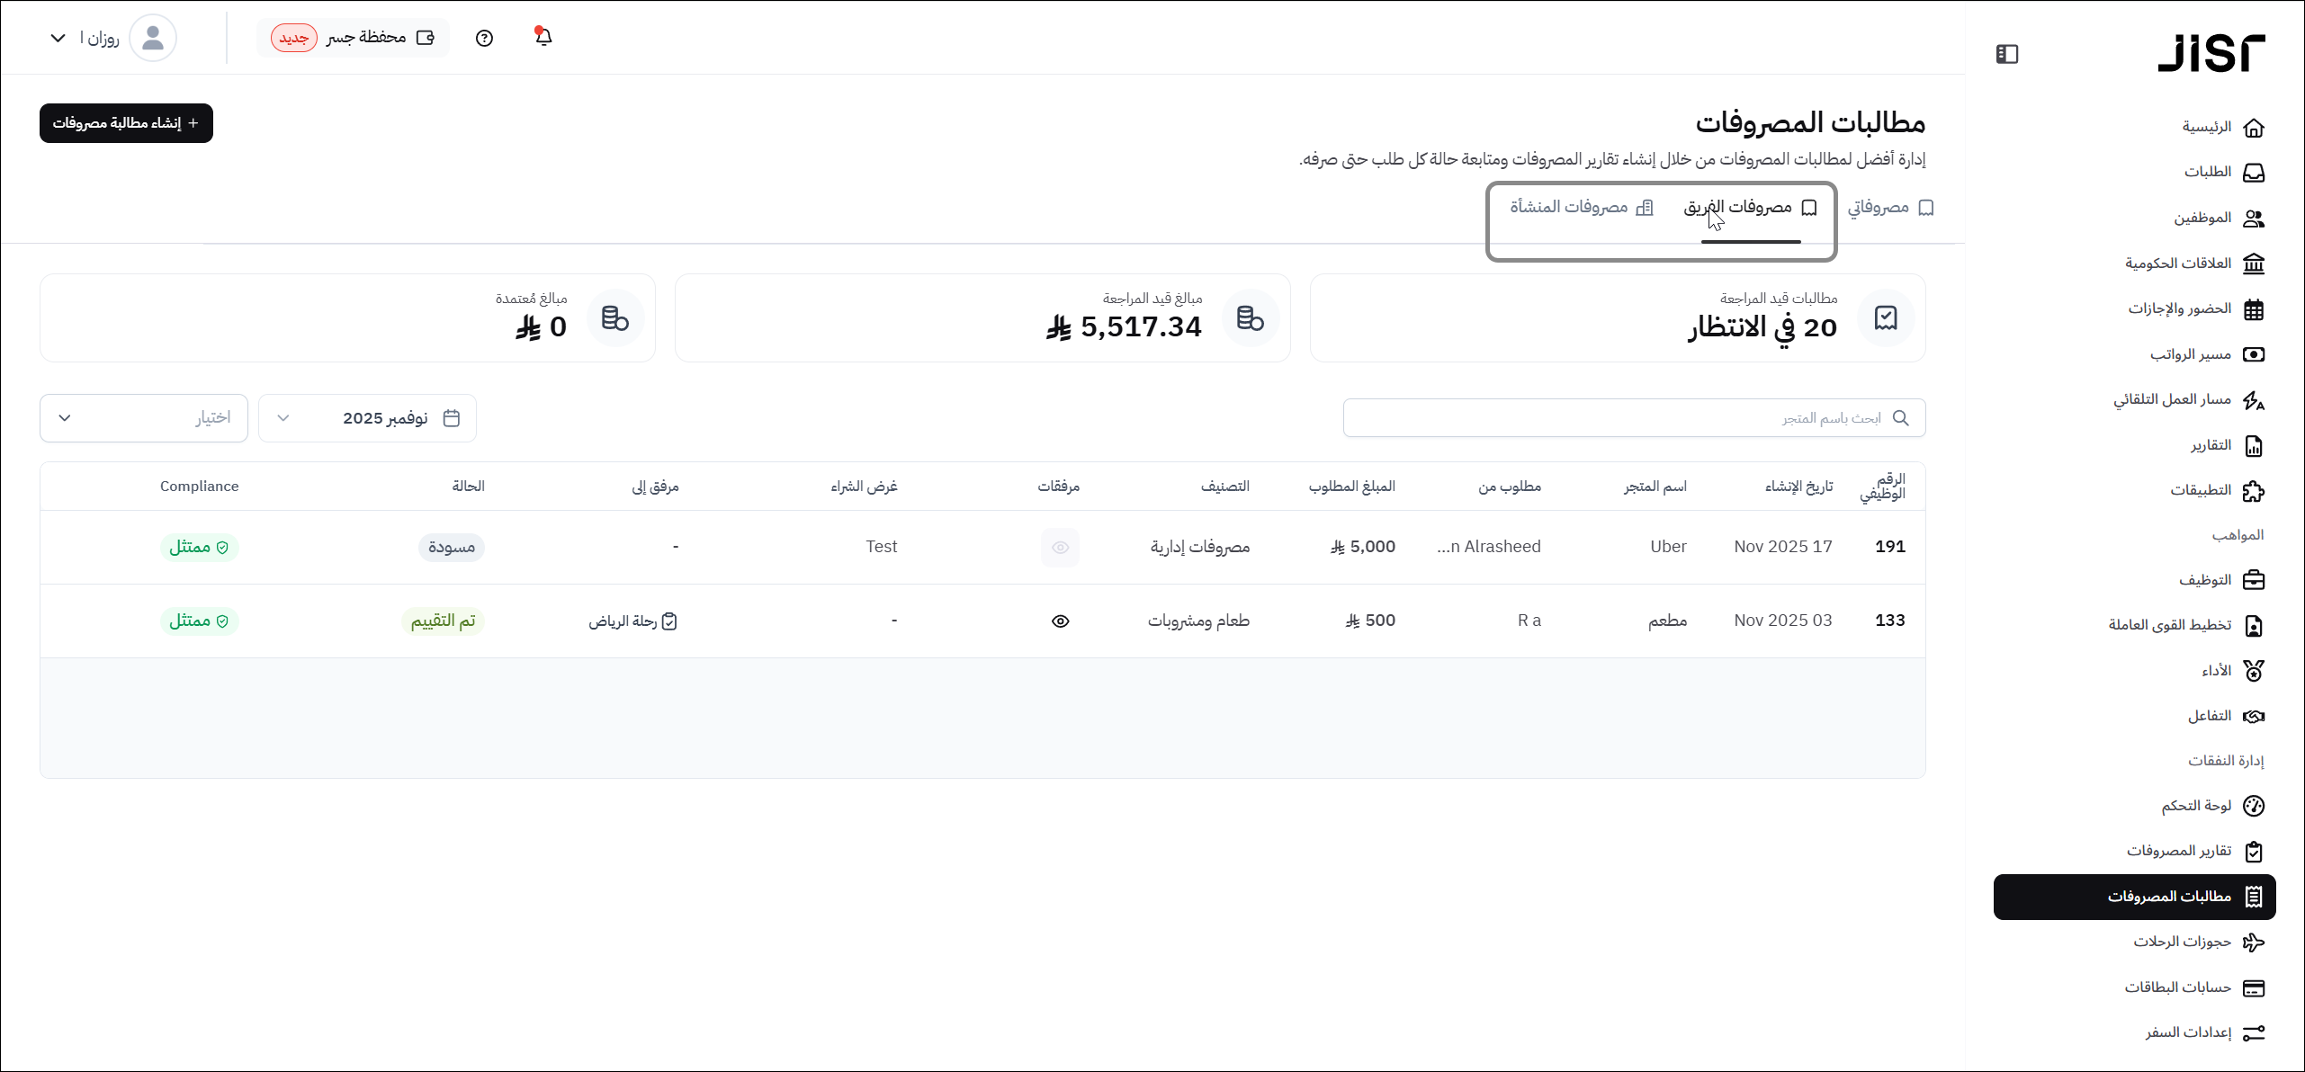Switch to مصروفات المنشأة tab
The image size is (2305, 1072).
click(1581, 208)
